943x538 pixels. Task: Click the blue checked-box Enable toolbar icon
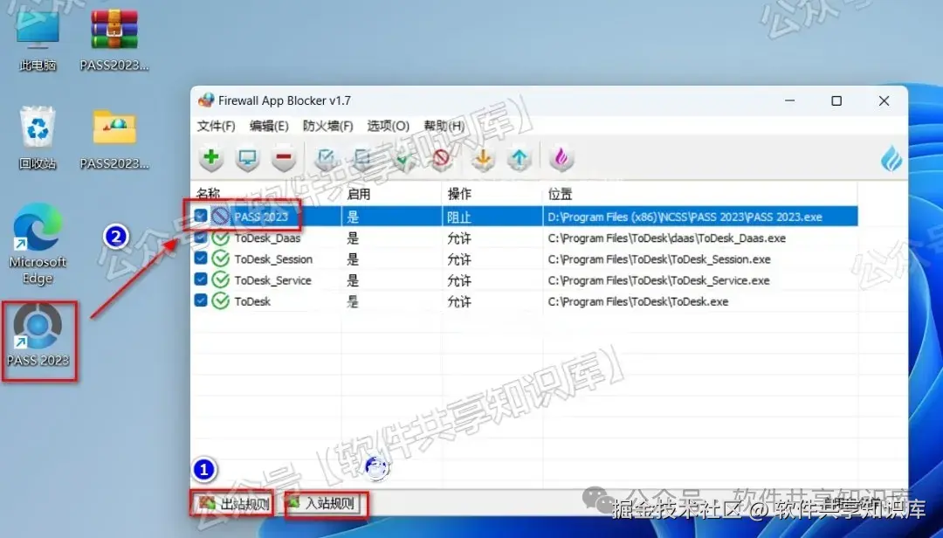(x=326, y=158)
